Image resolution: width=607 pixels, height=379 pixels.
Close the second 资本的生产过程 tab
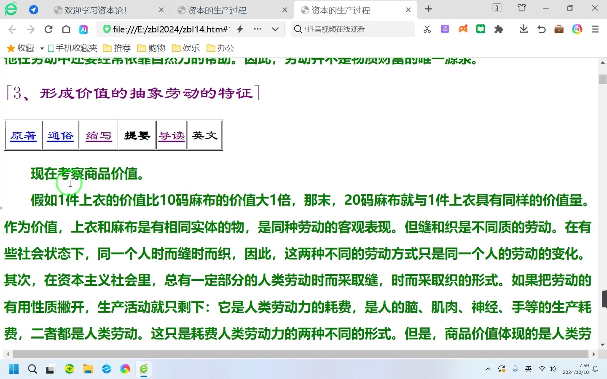pos(285,10)
